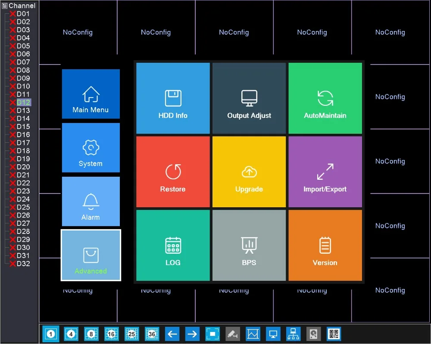Open Import/Export settings
Screen dimensions: 431x344
click(325, 172)
